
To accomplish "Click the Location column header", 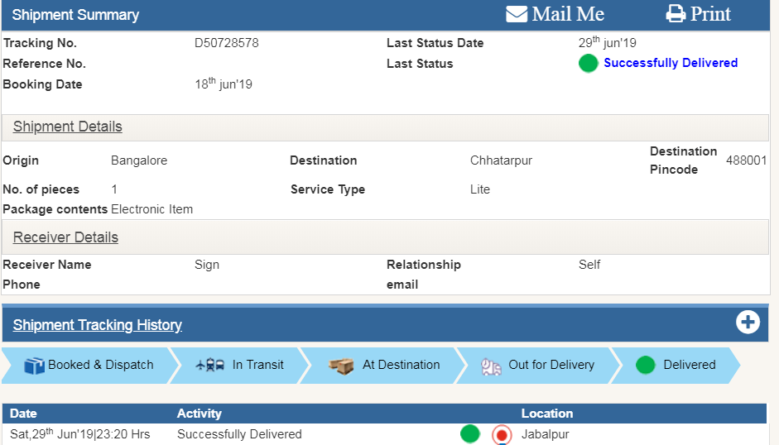I will point(546,414).
